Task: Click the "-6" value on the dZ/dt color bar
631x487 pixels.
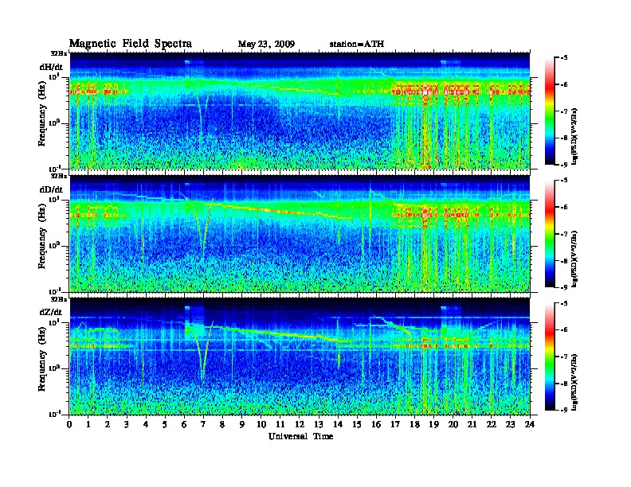Action: point(564,330)
